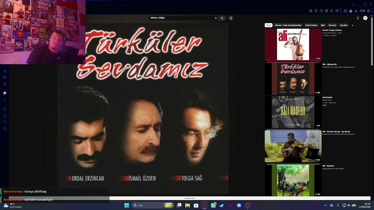
Task: Open the weather widget '20°C Çok bulutlu'
Action: click(x=13, y=205)
